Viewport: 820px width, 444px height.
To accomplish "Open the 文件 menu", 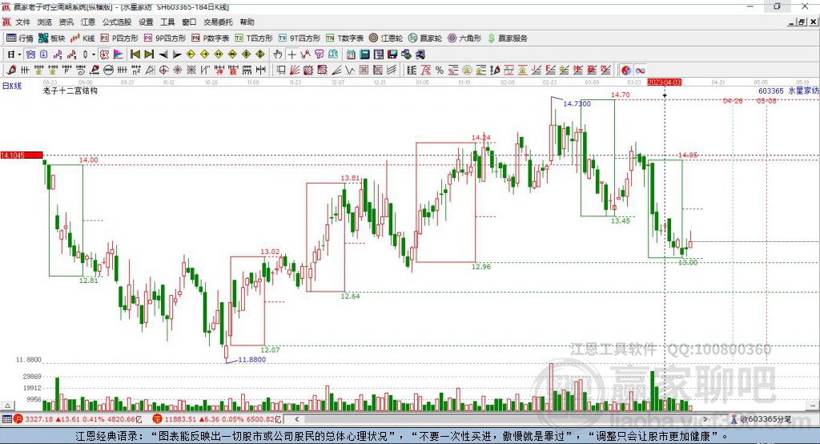I will (x=22, y=22).
